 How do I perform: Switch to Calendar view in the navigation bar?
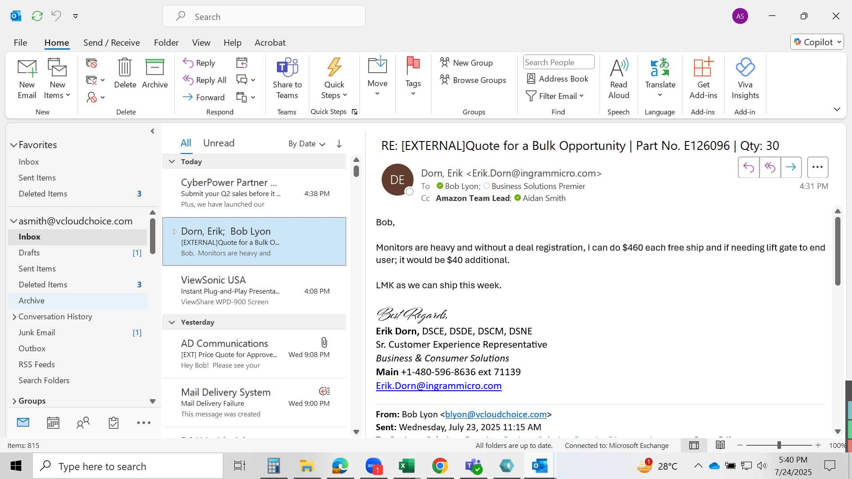pyautogui.click(x=53, y=423)
